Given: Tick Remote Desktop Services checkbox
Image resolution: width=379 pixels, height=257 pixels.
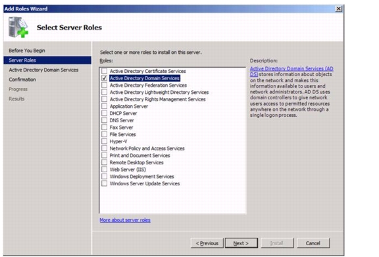Looking at the screenshot, I should (x=104, y=162).
